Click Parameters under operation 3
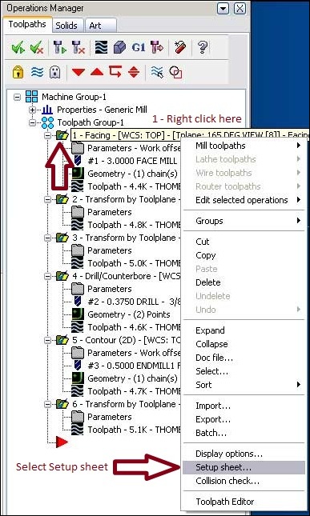This screenshot has width=310, height=516. 110,250
